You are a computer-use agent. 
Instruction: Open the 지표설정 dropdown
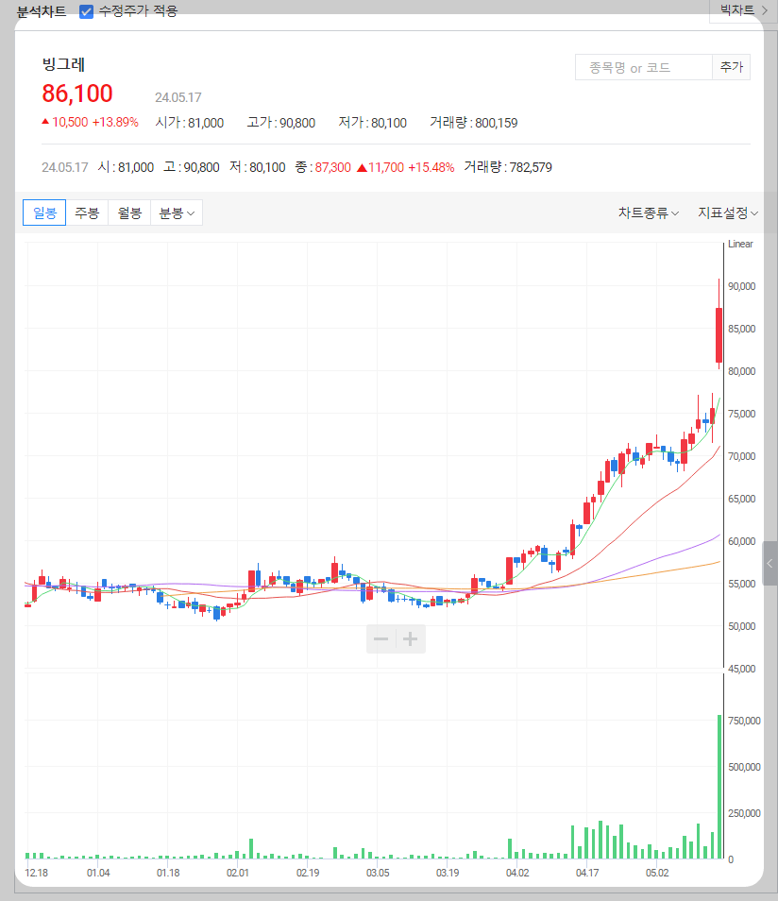tap(727, 213)
